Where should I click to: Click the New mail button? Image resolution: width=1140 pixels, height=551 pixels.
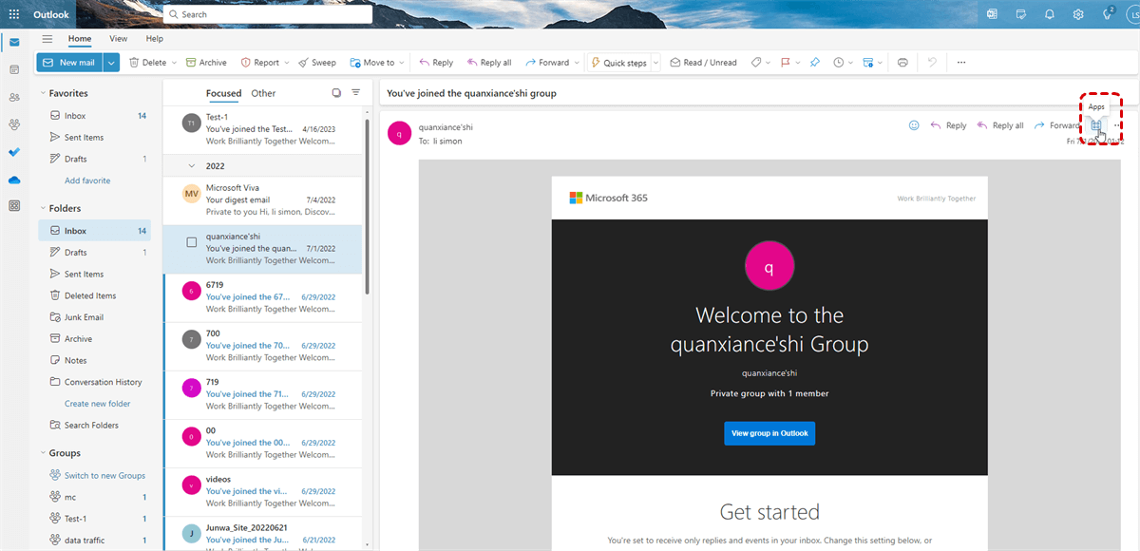[x=69, y=63]
